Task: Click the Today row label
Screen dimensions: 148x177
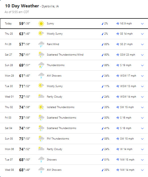Action: pyautogui.click(x=8, y=24)
